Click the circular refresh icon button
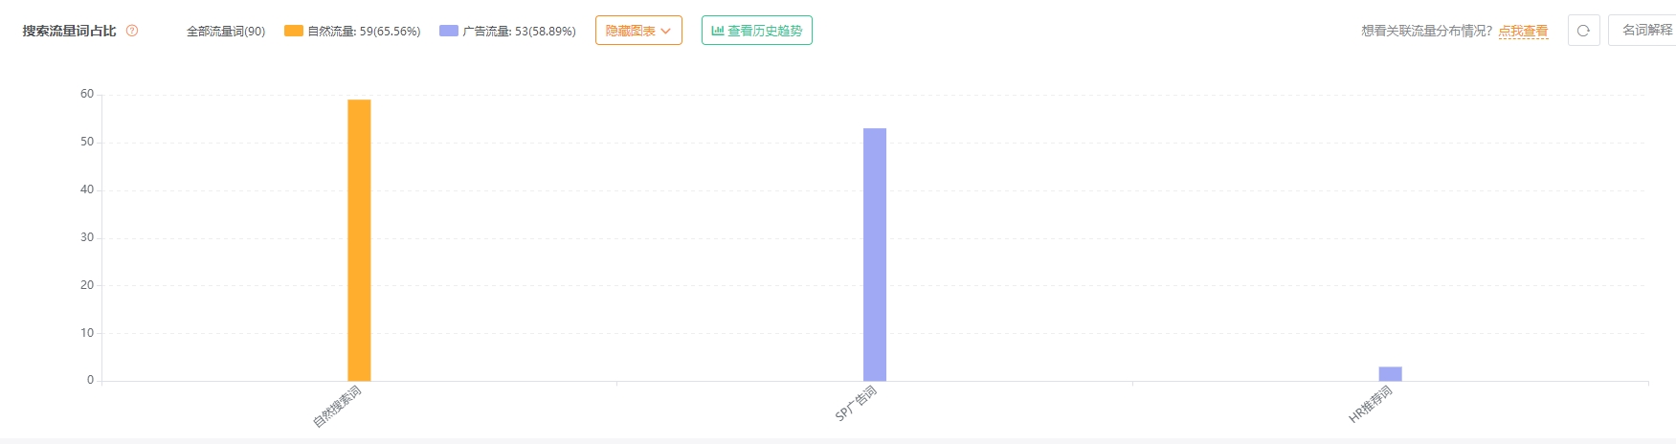This screenshot has width=1676, height=444. point(1583,31)
